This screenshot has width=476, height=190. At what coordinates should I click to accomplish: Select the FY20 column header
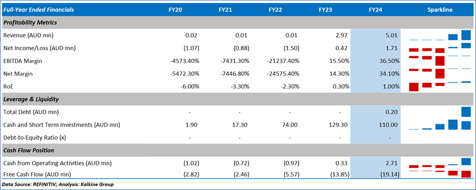[175, 10]
